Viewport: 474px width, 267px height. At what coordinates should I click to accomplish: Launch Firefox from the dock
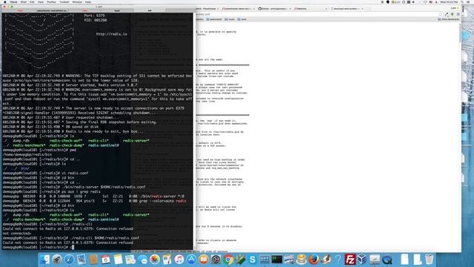click(313, 260)
